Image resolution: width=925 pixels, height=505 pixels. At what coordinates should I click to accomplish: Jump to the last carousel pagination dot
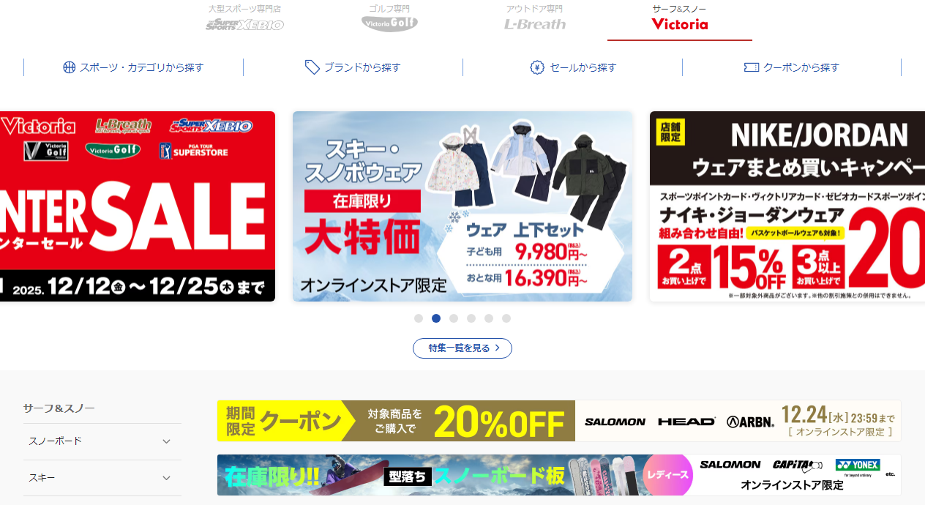point(506,318)
